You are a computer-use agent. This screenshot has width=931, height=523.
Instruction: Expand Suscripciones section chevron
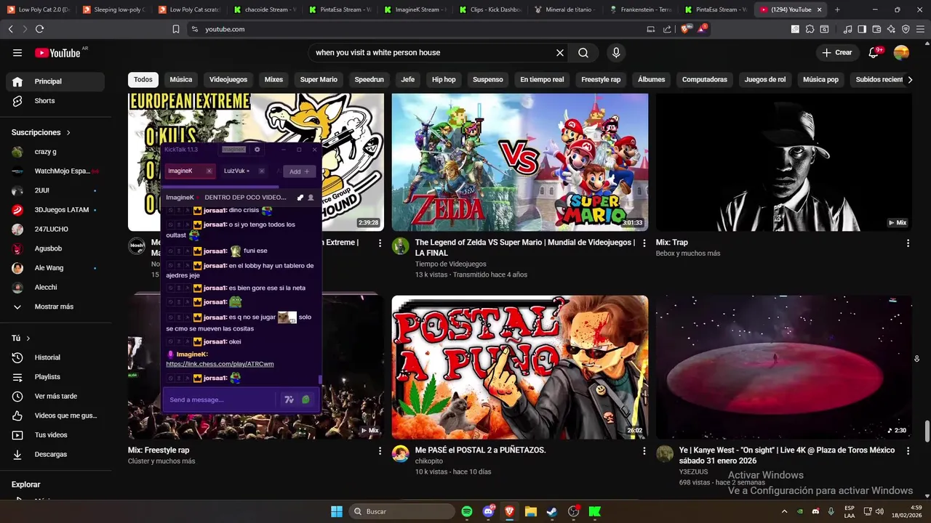pos(68,133)
